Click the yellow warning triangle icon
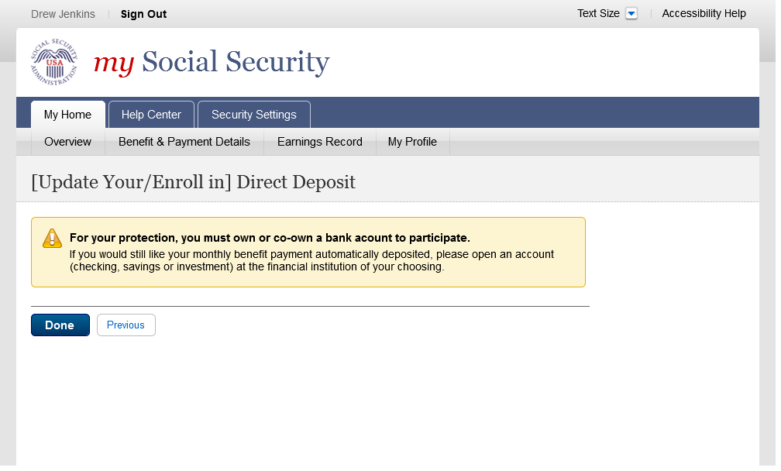Viewport: 781px width, 471px height. [x=52, y=239]
